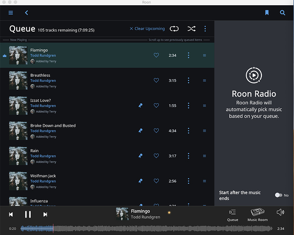Skip to next track

[x=45, y=214]
